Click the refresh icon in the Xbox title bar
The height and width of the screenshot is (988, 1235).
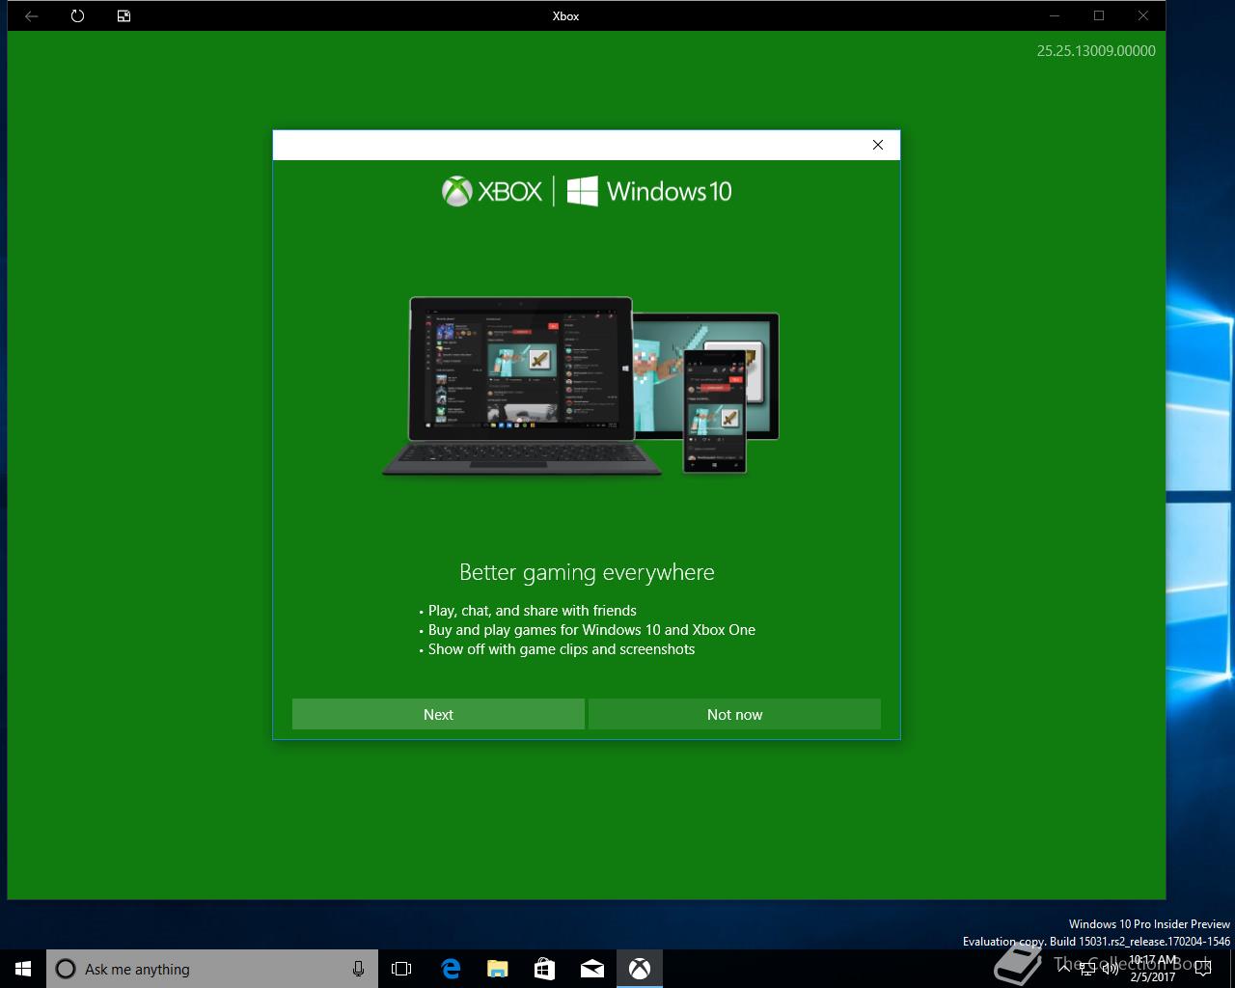[77, 15]
